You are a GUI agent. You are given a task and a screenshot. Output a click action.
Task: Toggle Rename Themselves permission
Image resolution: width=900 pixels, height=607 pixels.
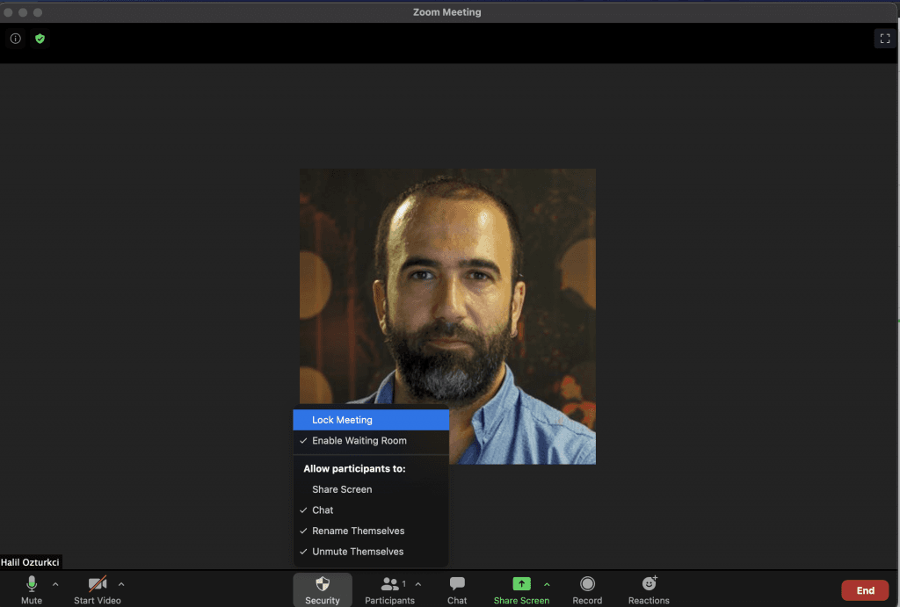coord(358,531)
